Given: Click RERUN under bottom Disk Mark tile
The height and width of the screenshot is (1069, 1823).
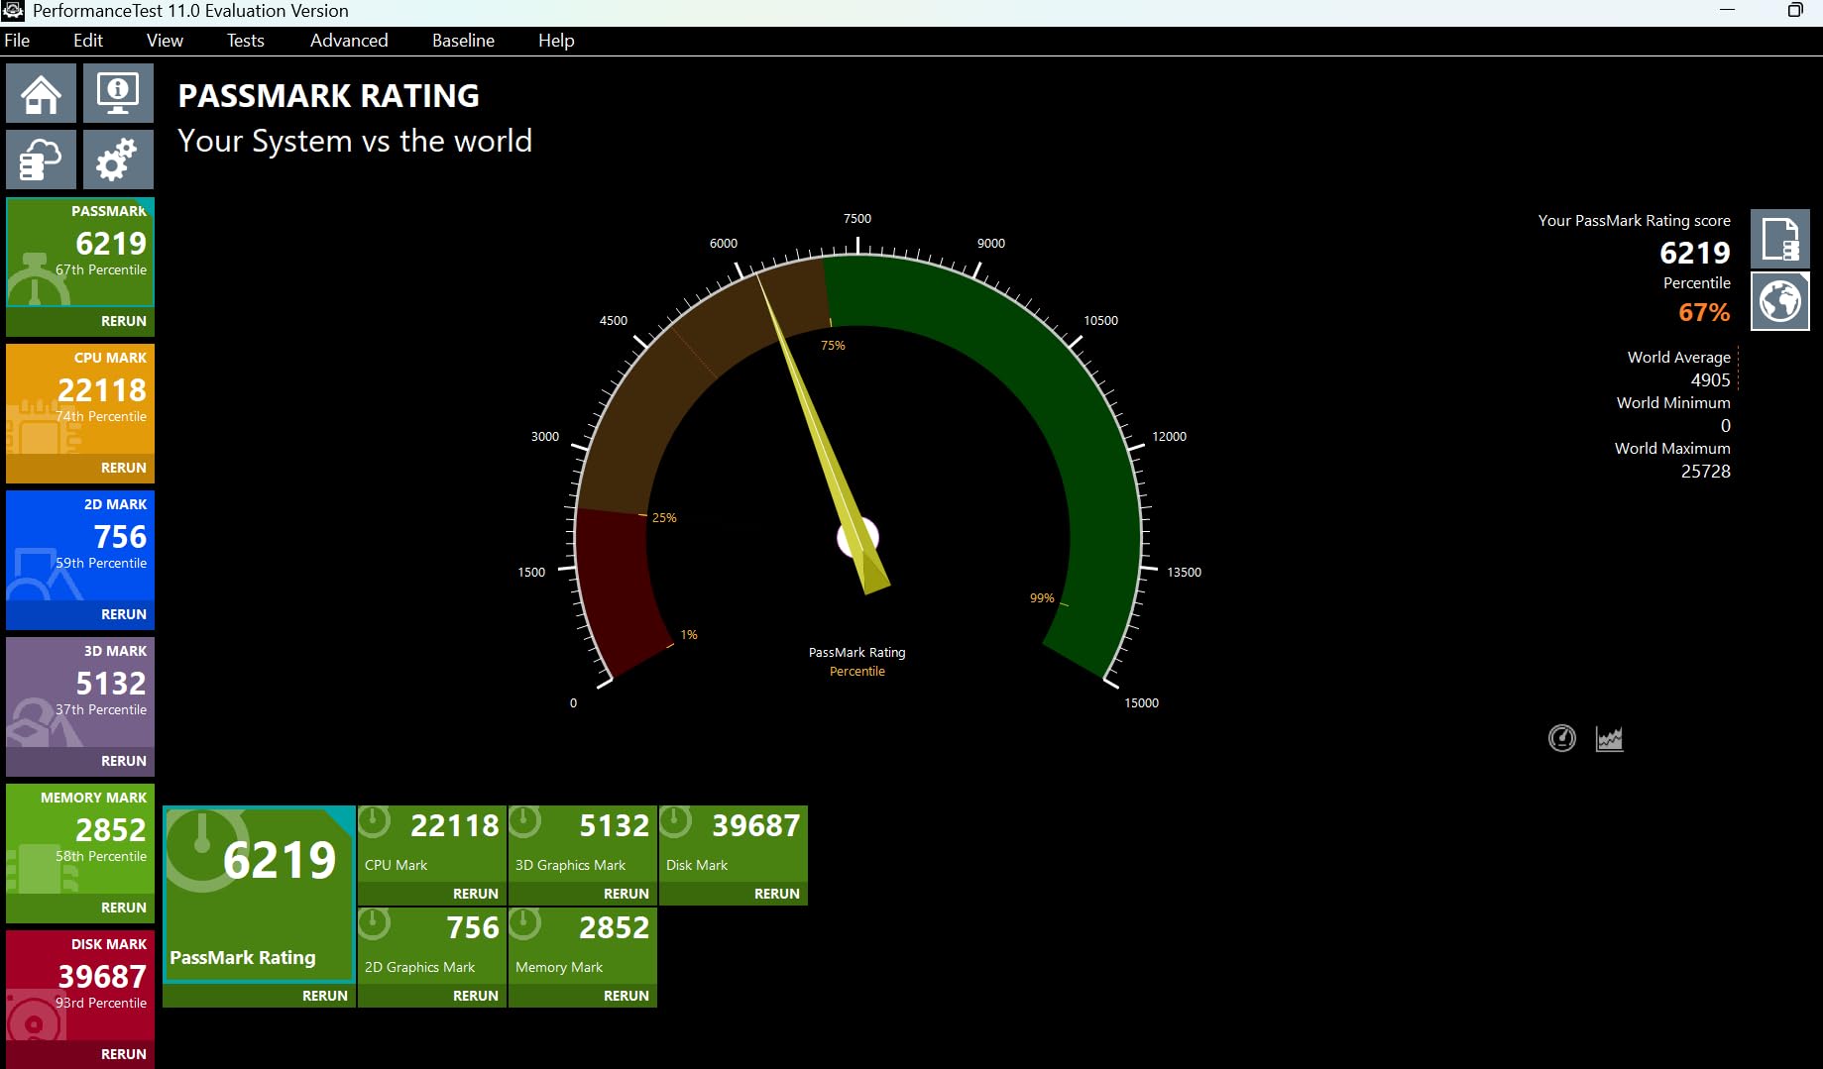Looking at the screenshot, I should 733,894.
